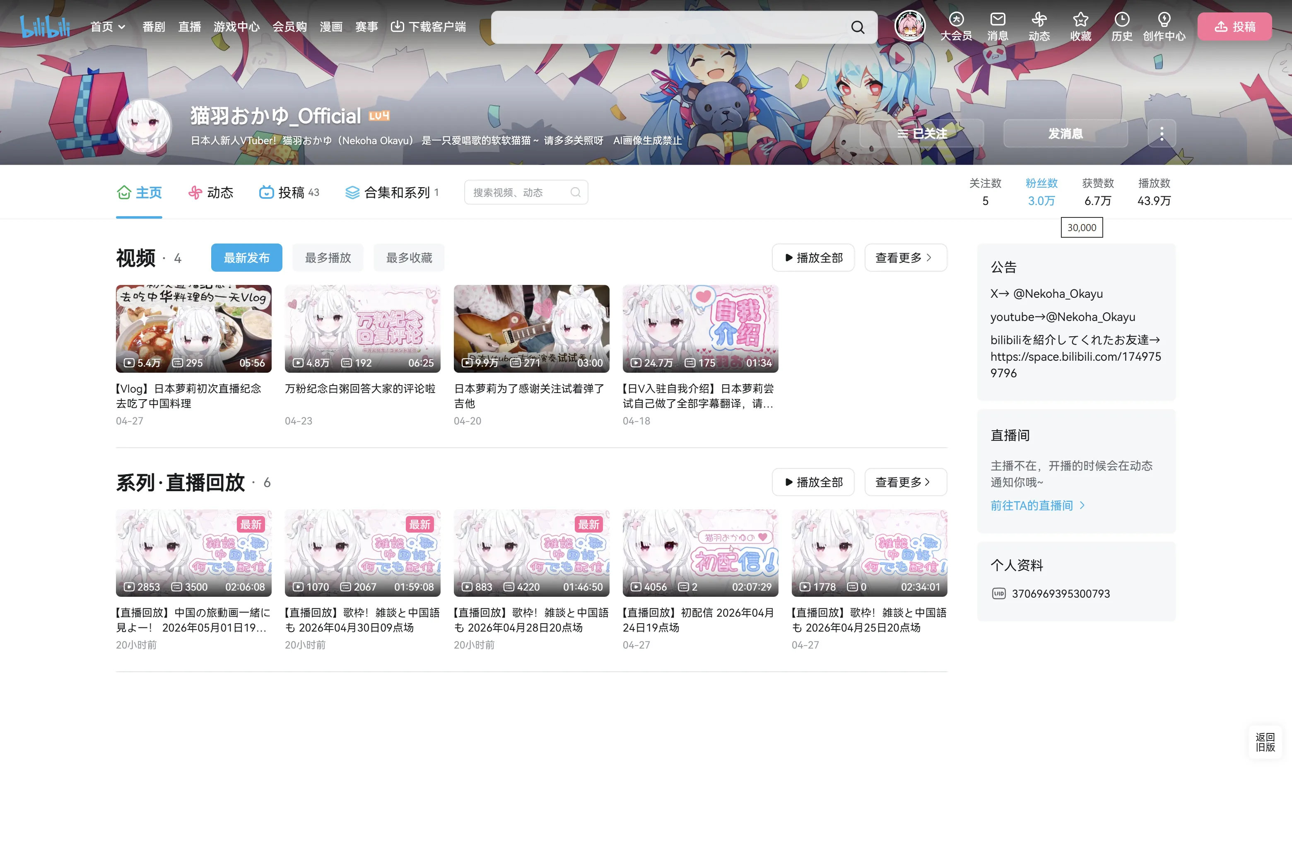Open the 自我介绍 video thumbnail
The image size is (1292, 861).
coord(700,328)
